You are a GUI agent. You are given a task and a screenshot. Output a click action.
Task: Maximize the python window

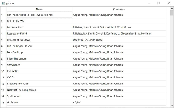click(159, 3)
